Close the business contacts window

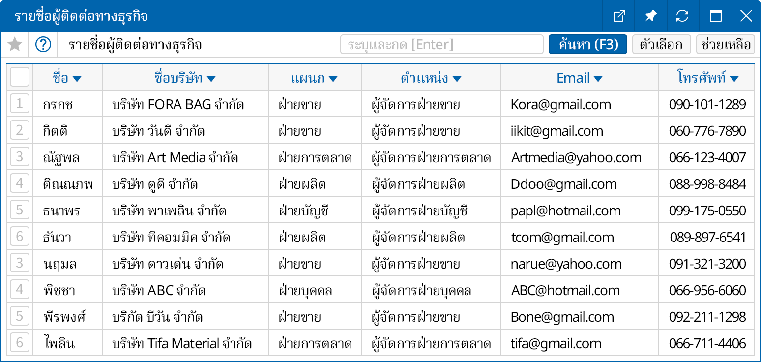[746, 16]
